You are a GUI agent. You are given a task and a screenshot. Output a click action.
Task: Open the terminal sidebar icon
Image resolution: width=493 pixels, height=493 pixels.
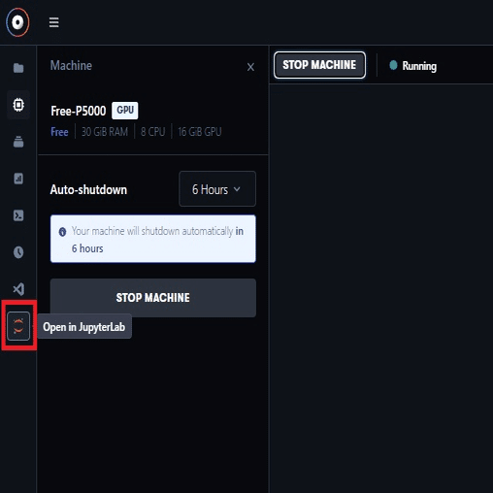coord(18,215)
